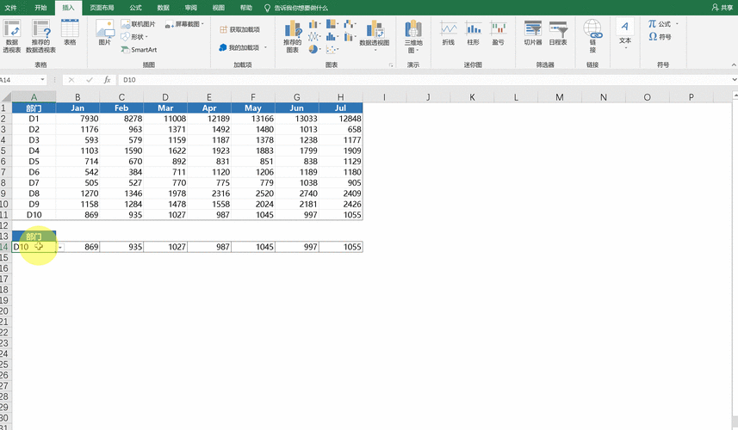This screenshot has height=430, width=738.
Task: Insert a SmartArt graphic
Action: click(139, 49)
